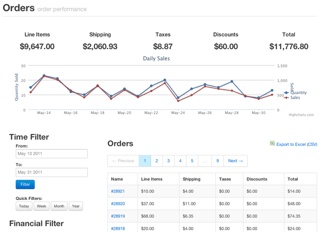Viewport: 322px width, 232px height.
Task: Click the To date input field
Action: tap(52, 172)
